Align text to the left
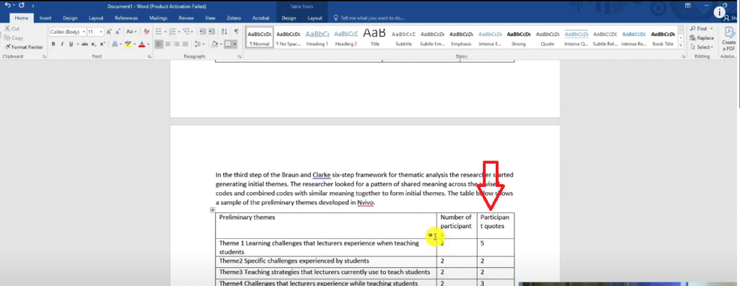Screen dimensions: 740x286 coord(158,44)
